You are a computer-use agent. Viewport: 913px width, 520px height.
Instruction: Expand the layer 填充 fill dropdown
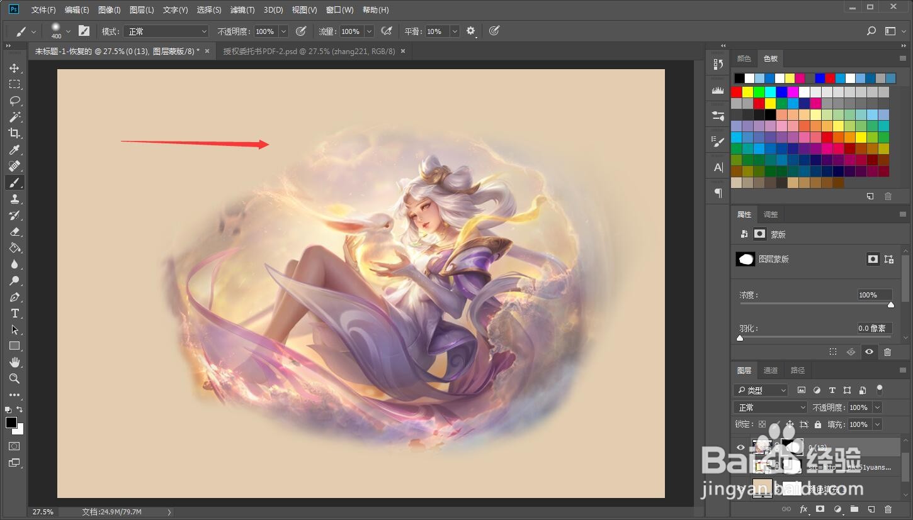878,424
